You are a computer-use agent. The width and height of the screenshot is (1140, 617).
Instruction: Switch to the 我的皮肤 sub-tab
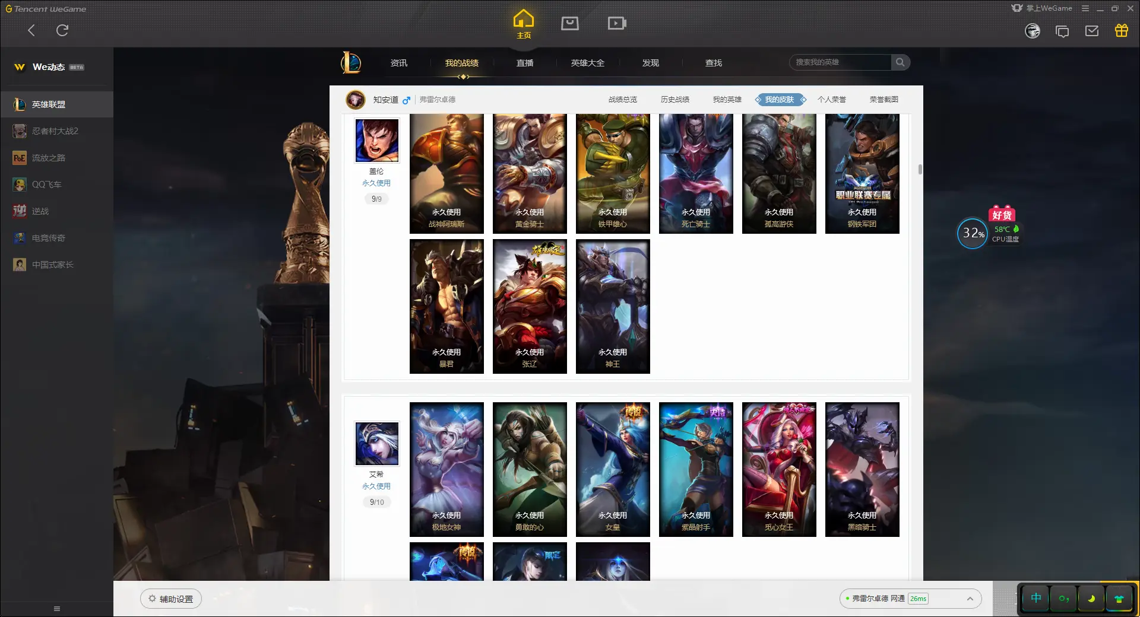pyautogui.click(x=780, y=100)
